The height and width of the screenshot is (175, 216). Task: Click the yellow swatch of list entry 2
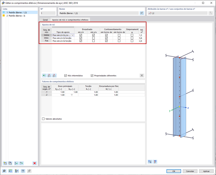point(4,16)
